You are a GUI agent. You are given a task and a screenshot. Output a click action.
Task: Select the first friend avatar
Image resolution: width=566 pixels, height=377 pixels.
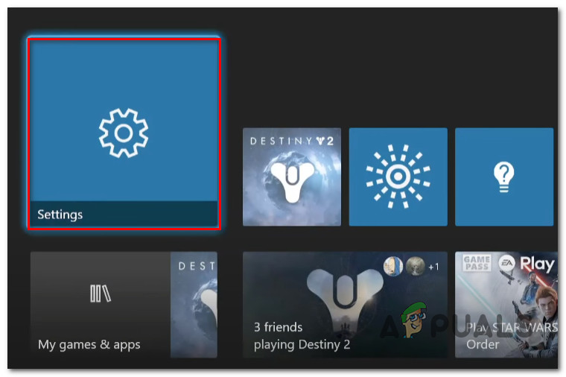click(393, 267)
